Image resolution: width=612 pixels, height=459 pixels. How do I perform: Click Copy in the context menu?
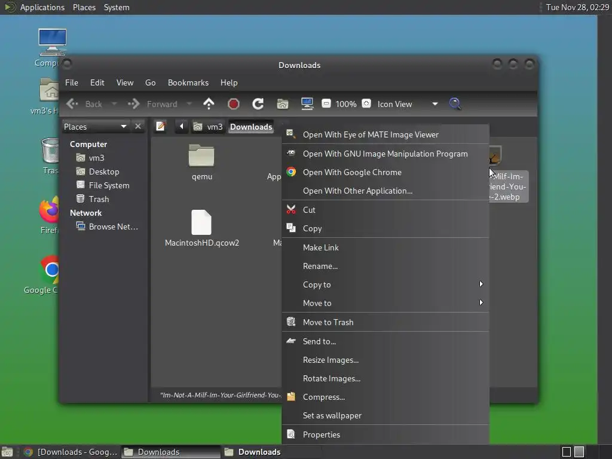385,228
